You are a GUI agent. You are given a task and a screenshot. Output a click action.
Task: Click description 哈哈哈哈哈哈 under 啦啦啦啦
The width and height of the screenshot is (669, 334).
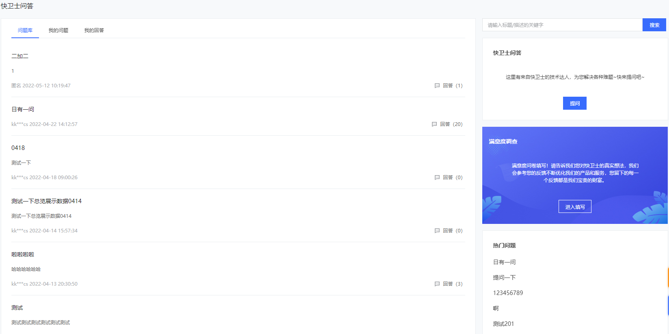tap(26, 269)
